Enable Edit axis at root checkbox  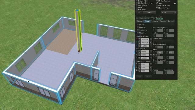pyautogui.click(x=157, y=5)
